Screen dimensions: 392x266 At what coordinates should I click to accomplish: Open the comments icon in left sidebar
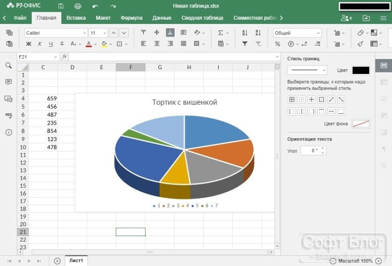point(8,82)
